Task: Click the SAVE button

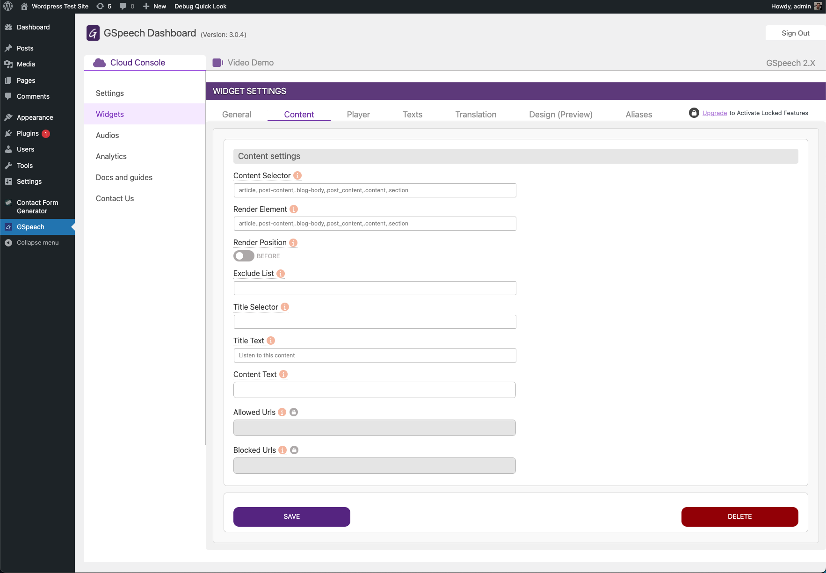Action: point(292,517)
